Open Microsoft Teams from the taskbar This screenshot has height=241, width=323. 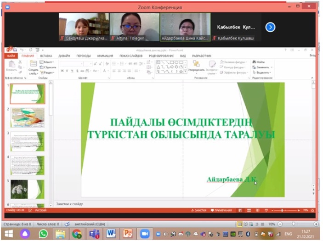click(x=94, y=234)
